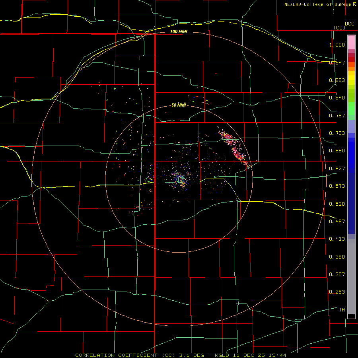Click the 0.733 color scale value
This screenshot has width=358, height=358.
[x=337, y=133]
